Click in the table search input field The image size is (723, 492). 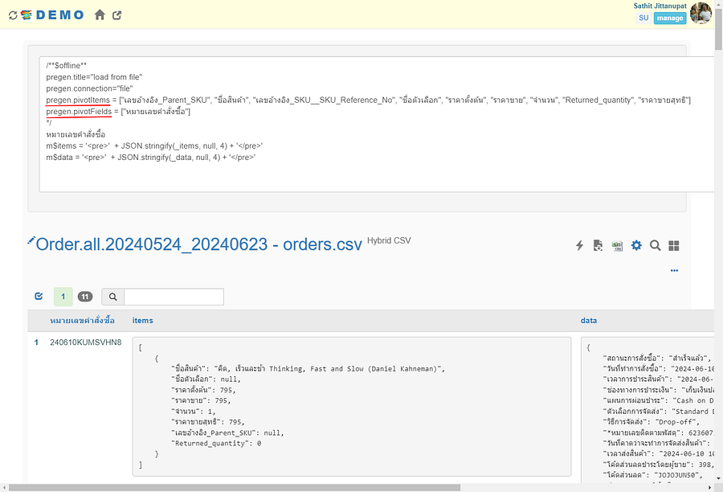click(174, 297)
